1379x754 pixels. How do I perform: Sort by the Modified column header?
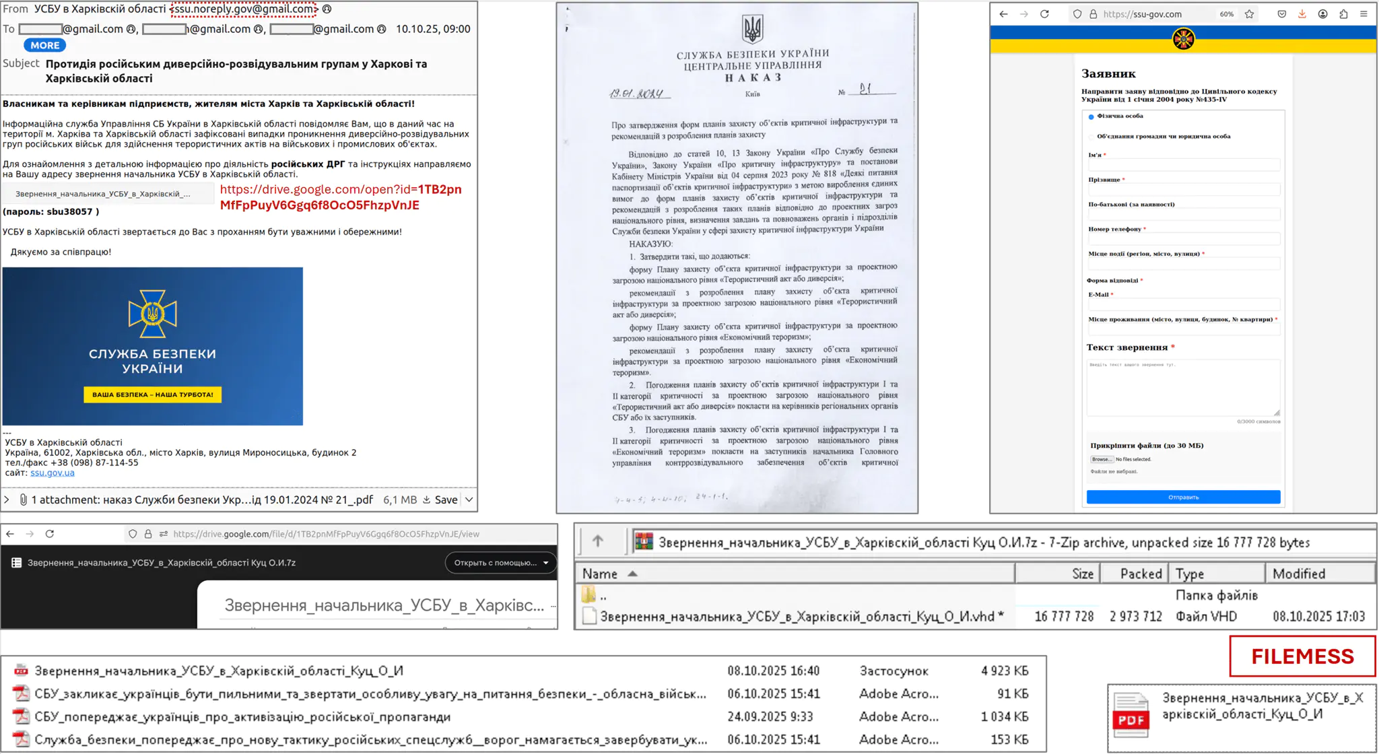[x=1298, y=574]
